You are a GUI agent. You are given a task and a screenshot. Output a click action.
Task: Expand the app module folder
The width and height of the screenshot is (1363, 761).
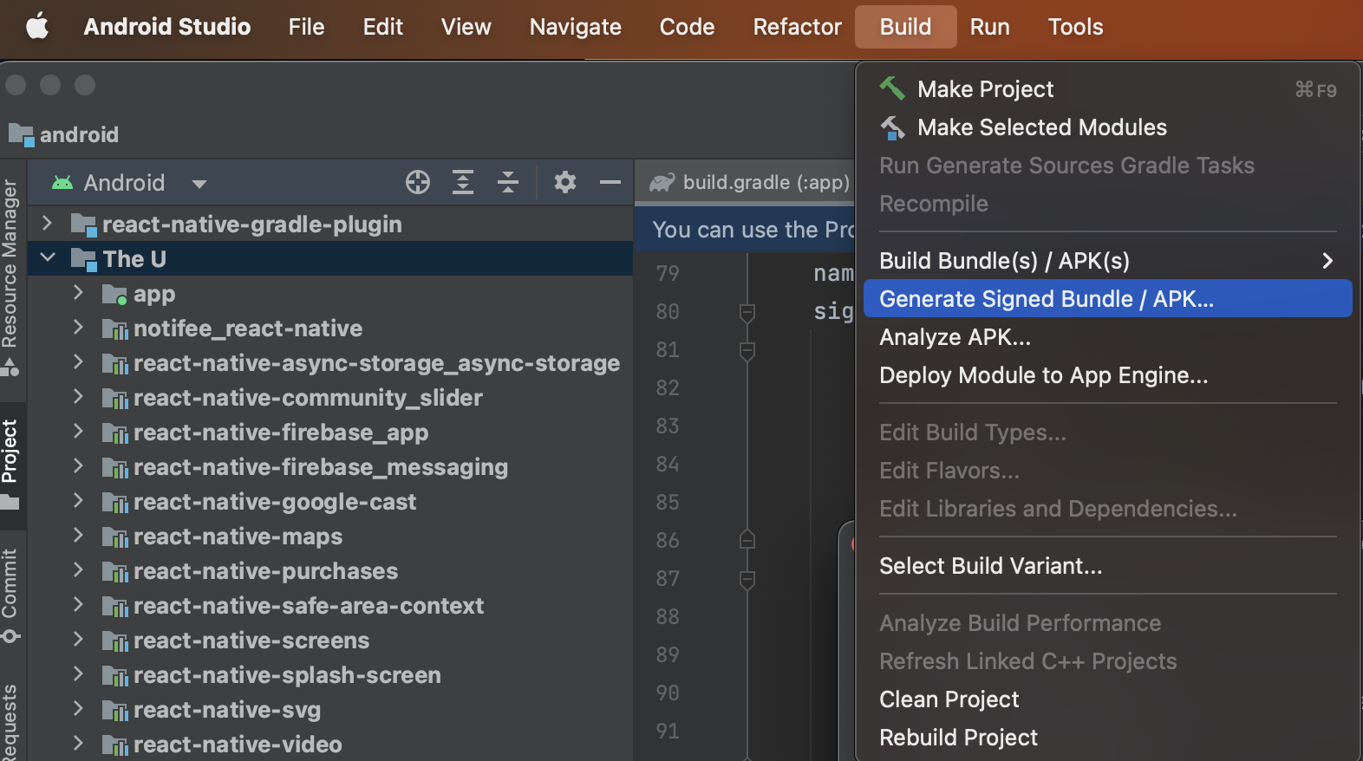coord(78,293)
